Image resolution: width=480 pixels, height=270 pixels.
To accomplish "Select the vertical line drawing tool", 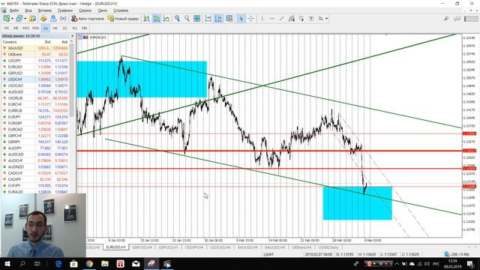I will (262, 19).
